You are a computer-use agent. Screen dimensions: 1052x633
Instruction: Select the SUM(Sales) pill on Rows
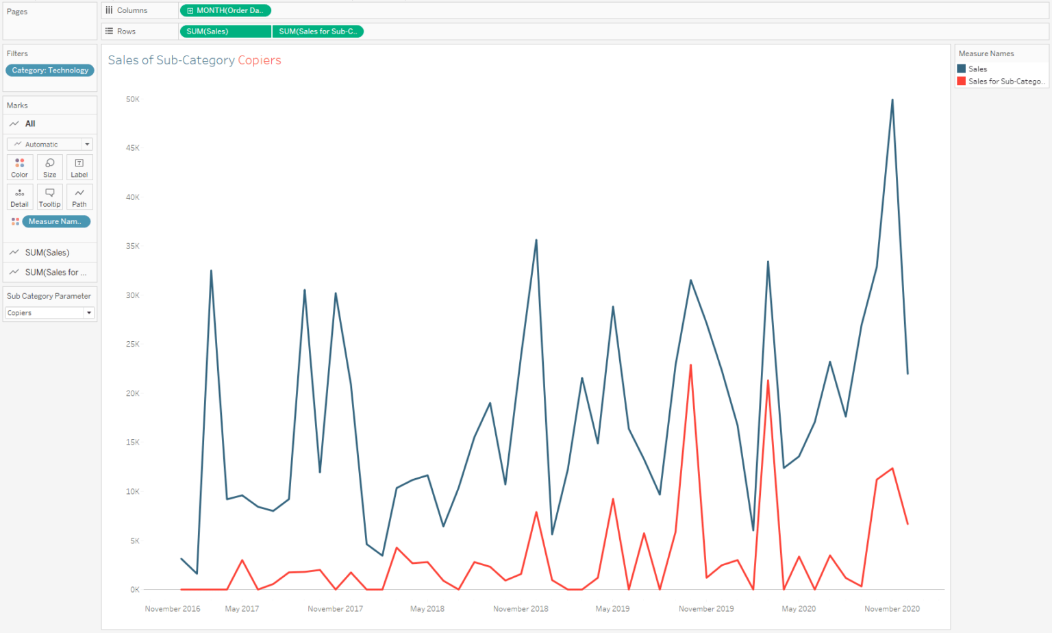point(225,31)
